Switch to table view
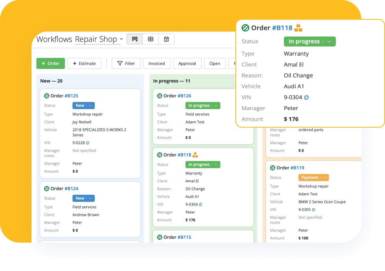The width and height of the screenshot is (385, 271). pyautogui.click(x=150, y=39)
